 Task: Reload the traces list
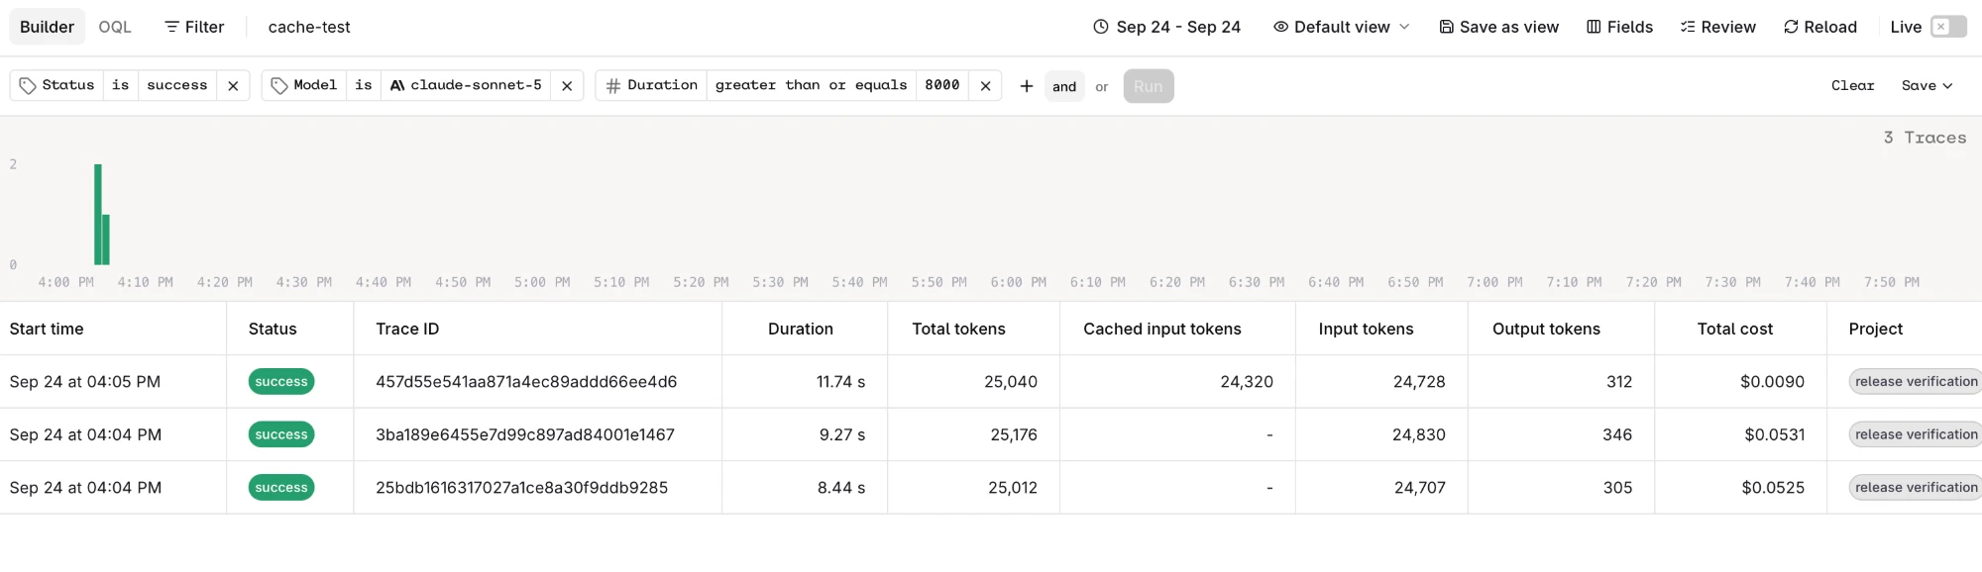(1820, 27)
